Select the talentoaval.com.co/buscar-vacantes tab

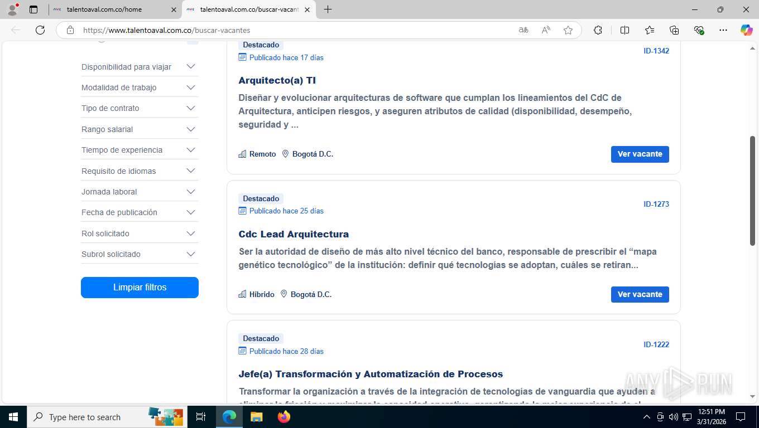[x=249, y=9]
